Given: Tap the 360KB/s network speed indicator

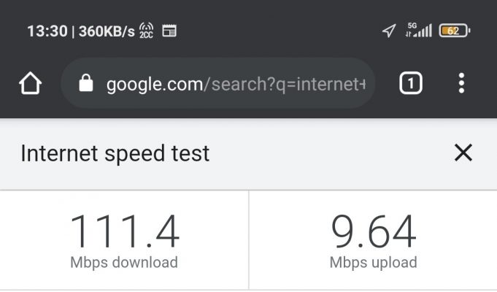Looking at the screenshot, I should (107, 31).
